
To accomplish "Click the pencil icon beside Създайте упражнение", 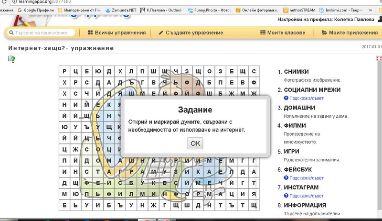I will pyautogui.click(x=161, y=33).
